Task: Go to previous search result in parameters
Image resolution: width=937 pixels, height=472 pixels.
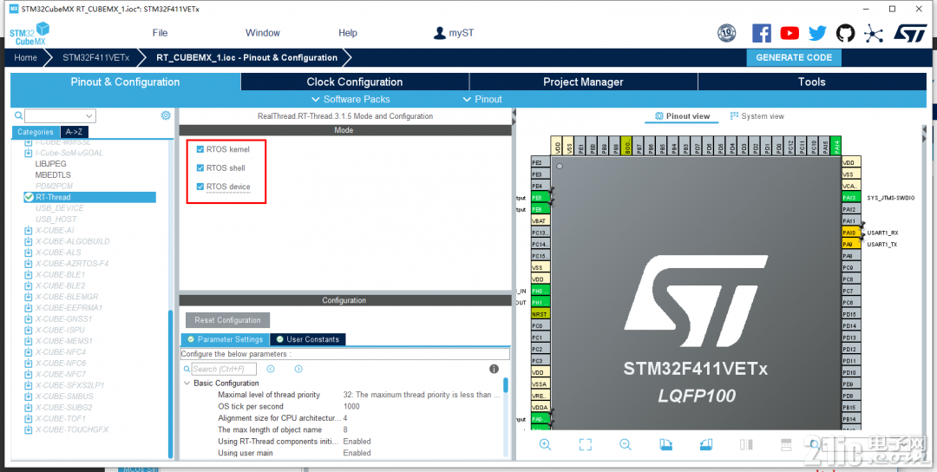Action: (x=271, y=369)
